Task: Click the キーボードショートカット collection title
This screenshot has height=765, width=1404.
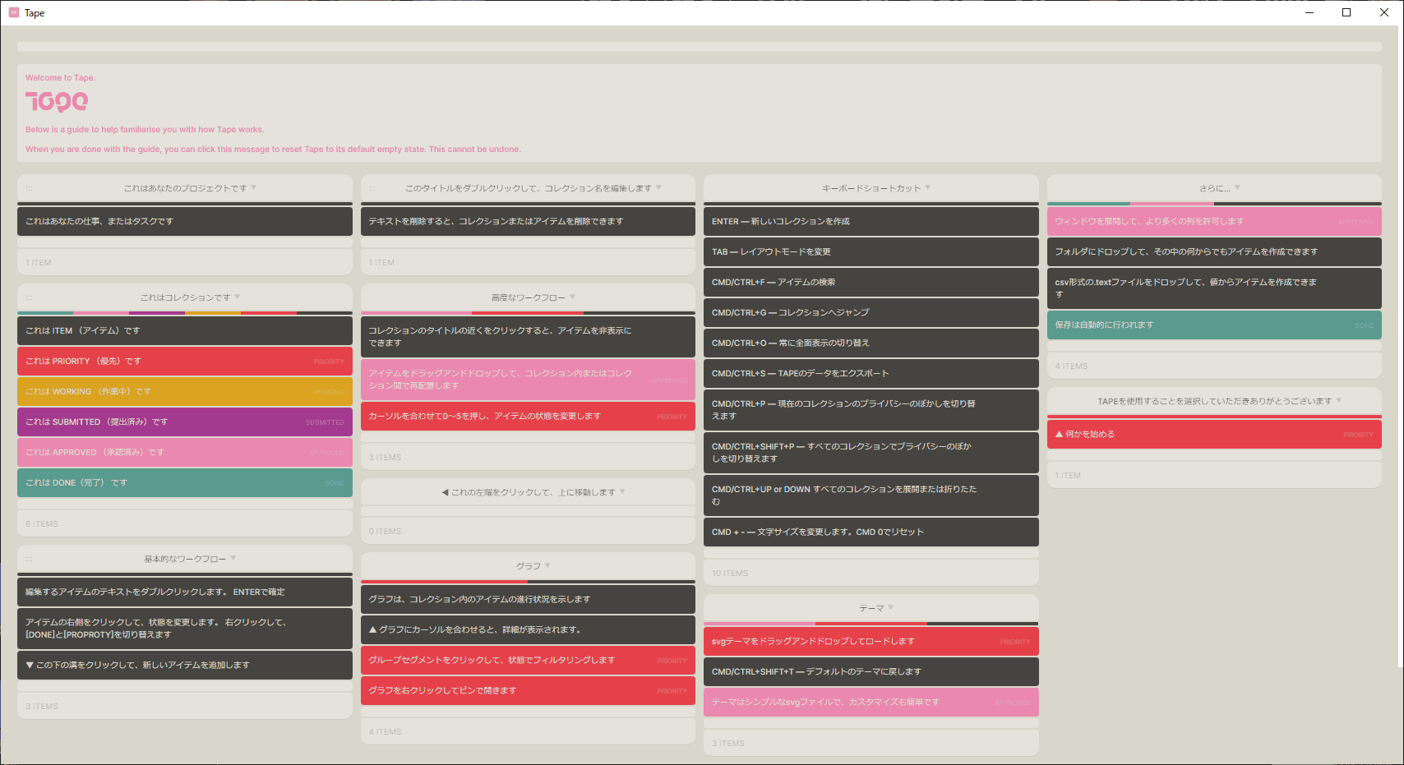Action: (871, 188)
